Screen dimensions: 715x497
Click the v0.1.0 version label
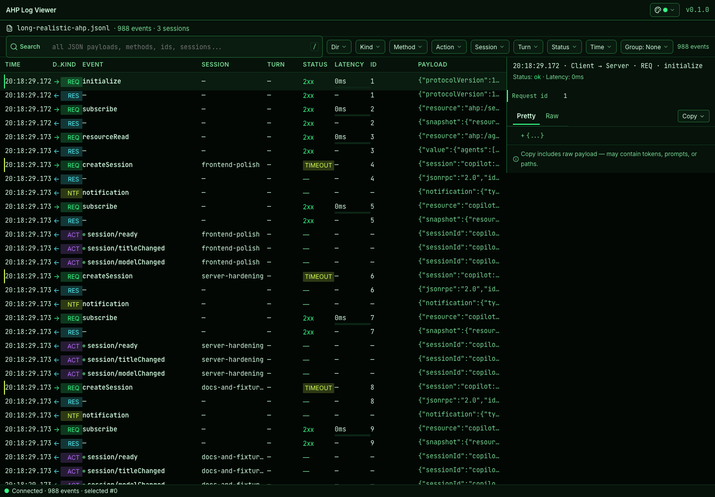697,10
